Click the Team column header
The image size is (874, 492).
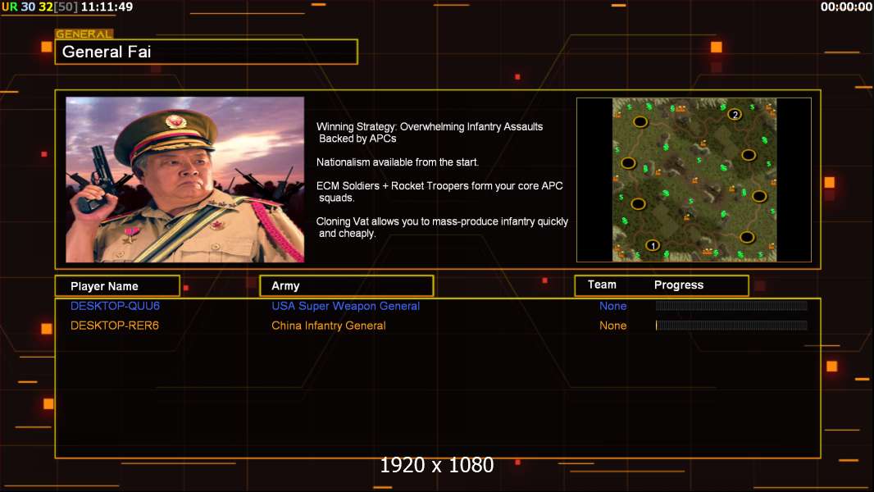[x=602, y=285]
